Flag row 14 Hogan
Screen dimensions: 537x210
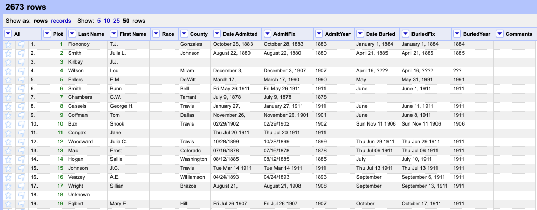[x=21, y=159]
